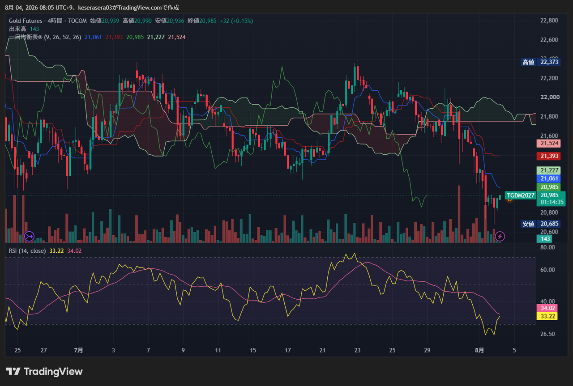This screenshot has height=386, width=573.
Task: Click the 一目均衡表 (9, 26, 52, 26) indicator legend
Action: [x=45, y=37]
